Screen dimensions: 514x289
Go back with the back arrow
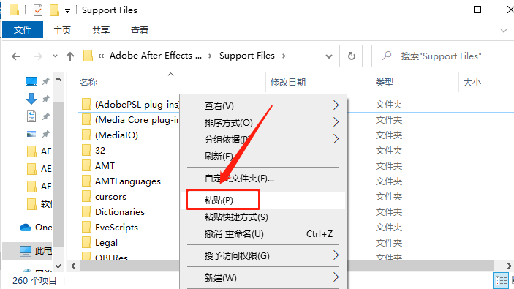tap(16, 56)
